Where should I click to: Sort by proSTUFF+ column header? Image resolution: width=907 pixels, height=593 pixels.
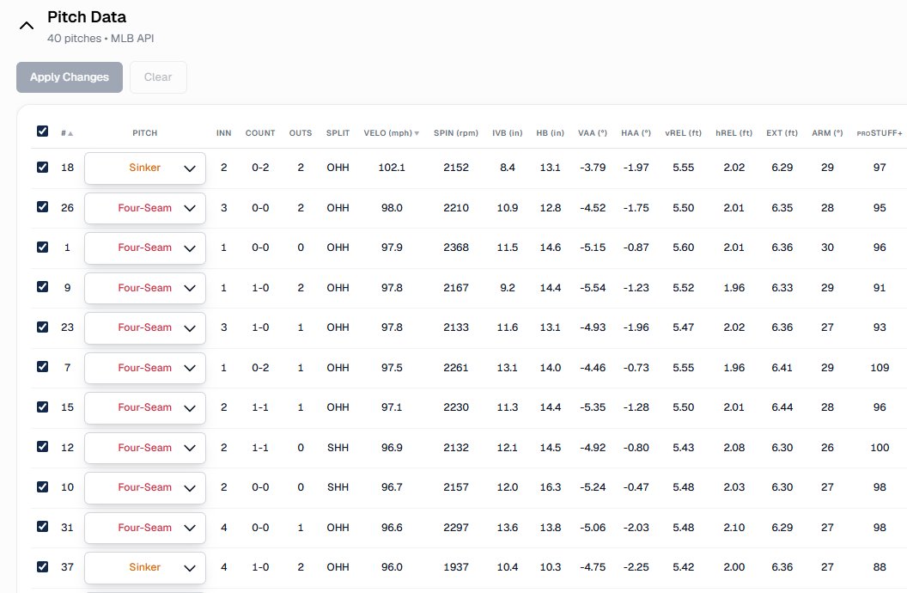click(880, 133)
